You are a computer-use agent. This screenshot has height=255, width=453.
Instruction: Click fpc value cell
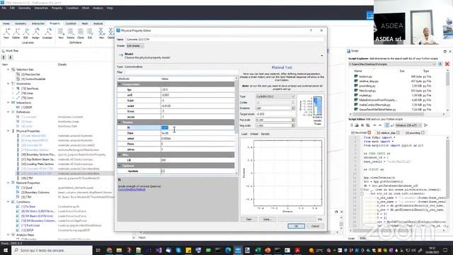pos(197,90)
